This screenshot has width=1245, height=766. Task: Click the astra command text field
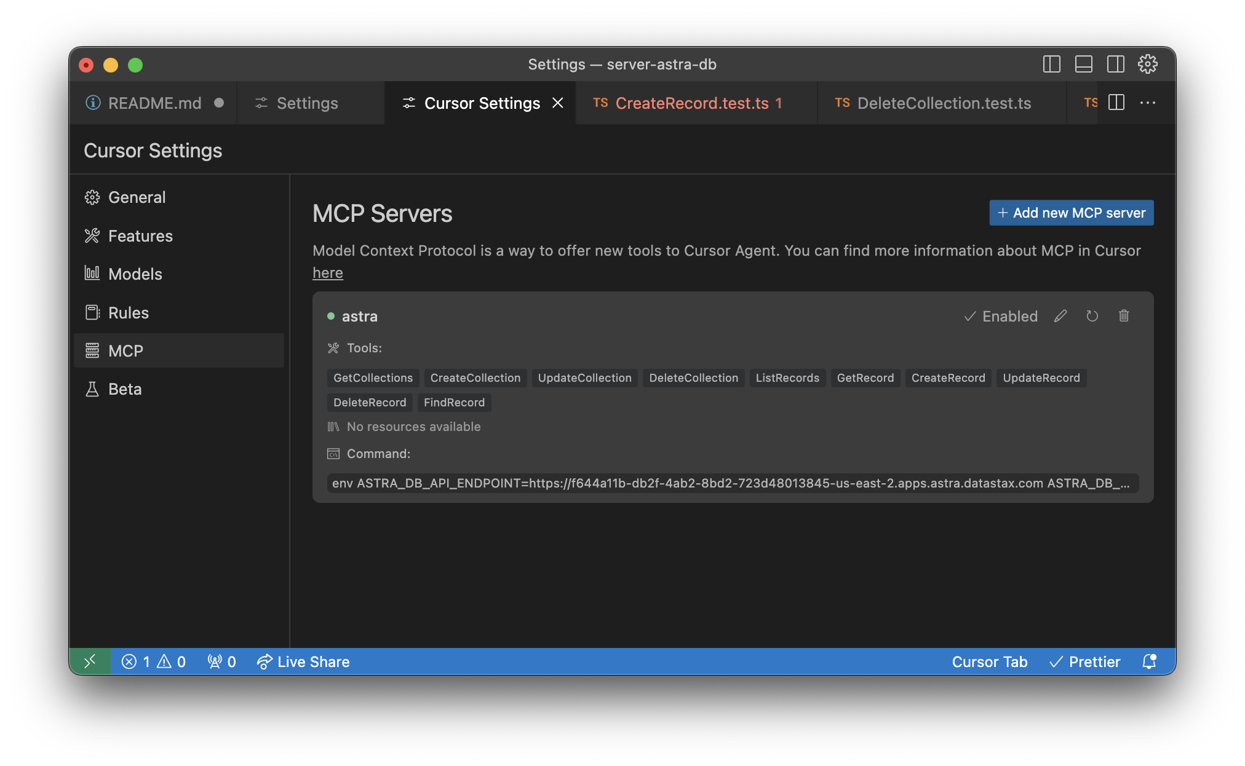click(x=732, y=483)
